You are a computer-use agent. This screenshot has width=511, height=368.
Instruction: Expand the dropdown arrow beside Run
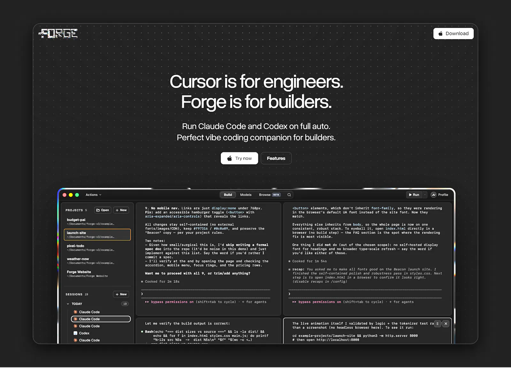pos(425,195)
